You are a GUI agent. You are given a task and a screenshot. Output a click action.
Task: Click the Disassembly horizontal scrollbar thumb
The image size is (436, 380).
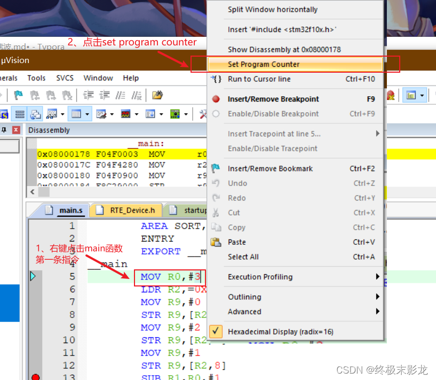44,192
